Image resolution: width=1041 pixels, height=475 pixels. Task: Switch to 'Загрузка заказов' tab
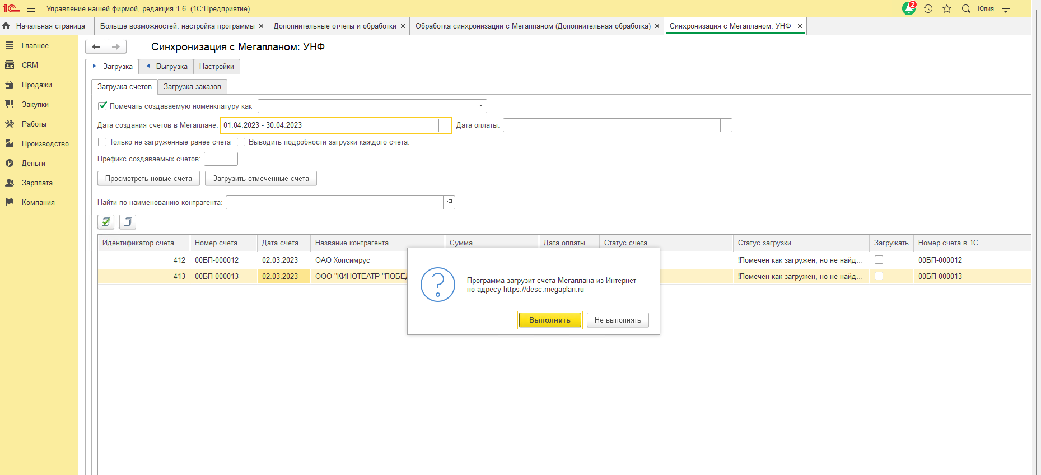pos(192,87)
